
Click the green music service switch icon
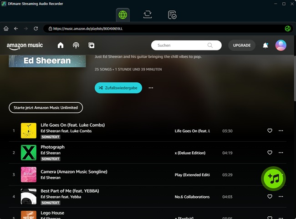287,29
